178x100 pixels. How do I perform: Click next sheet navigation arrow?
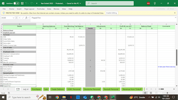[8, 89]
